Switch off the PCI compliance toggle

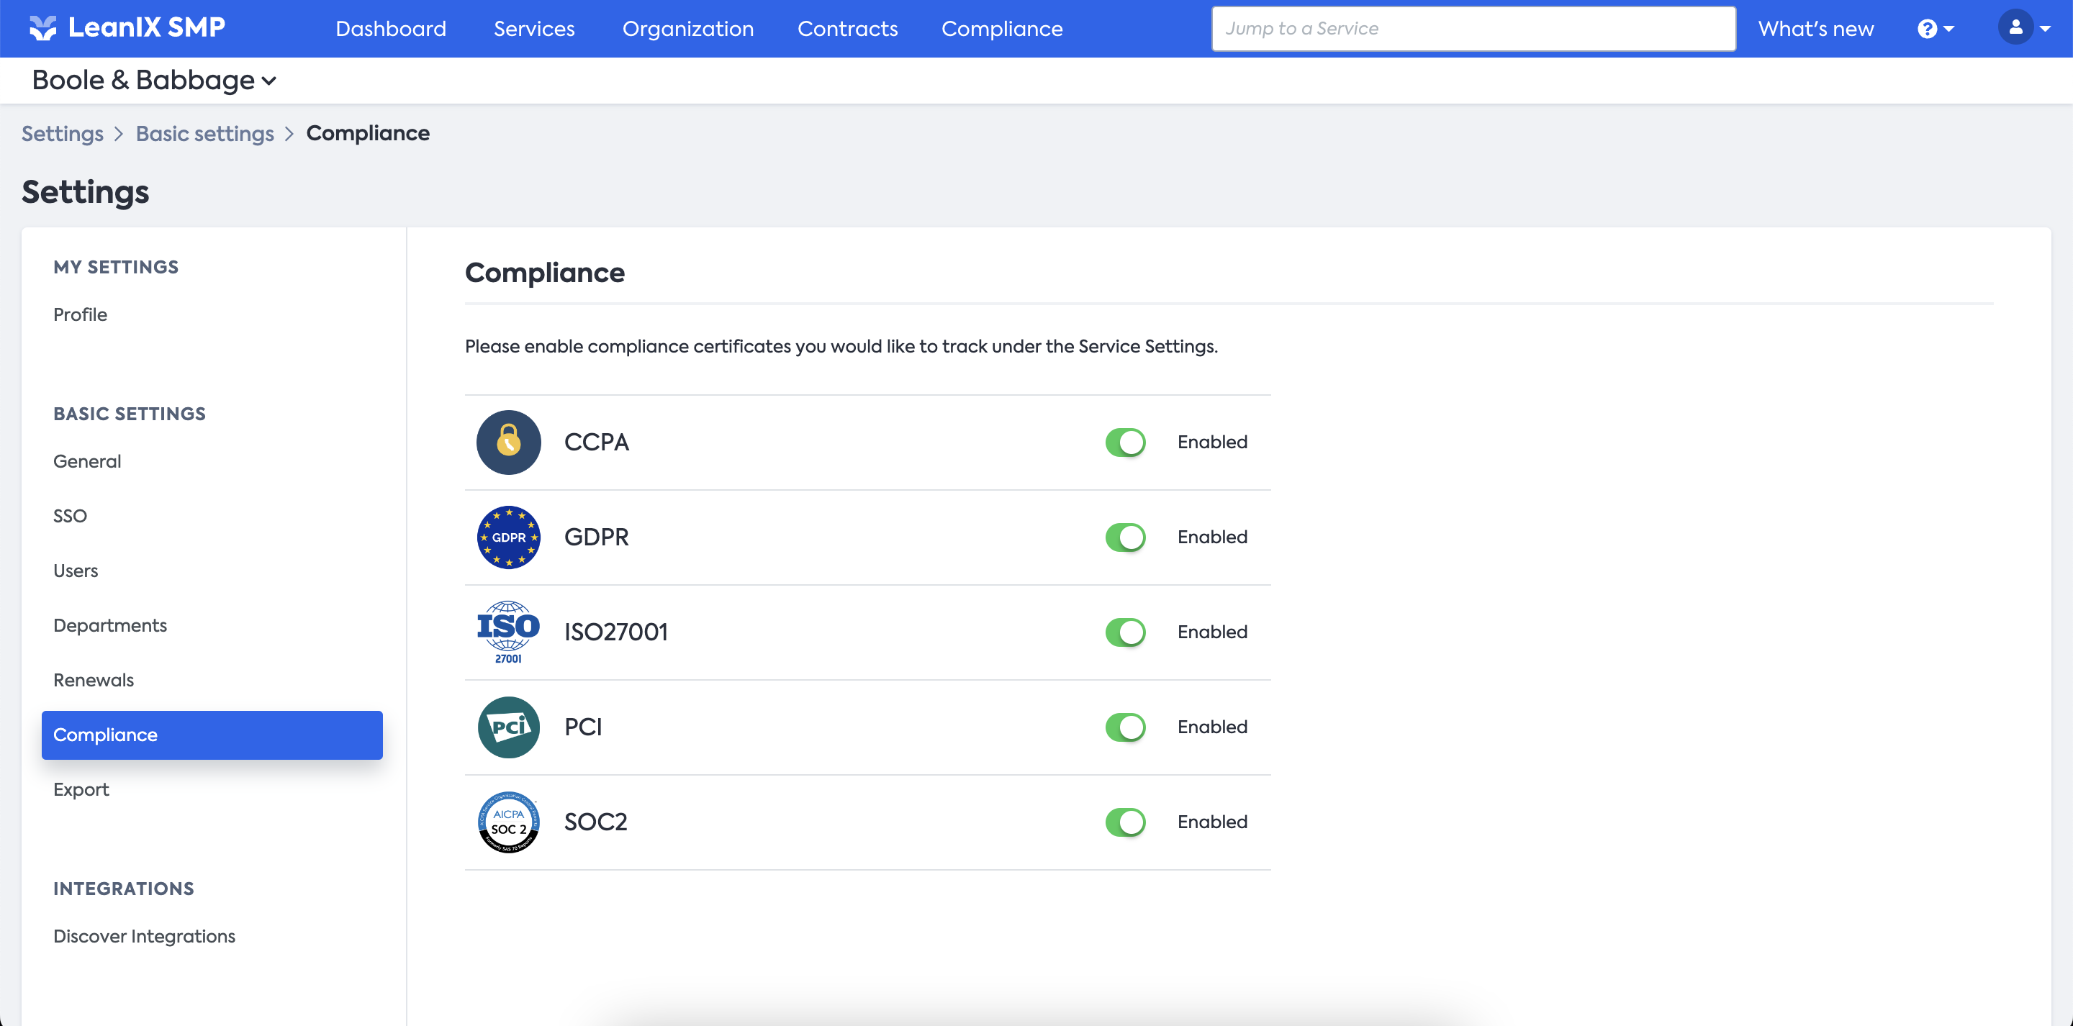pos(1125,727)
